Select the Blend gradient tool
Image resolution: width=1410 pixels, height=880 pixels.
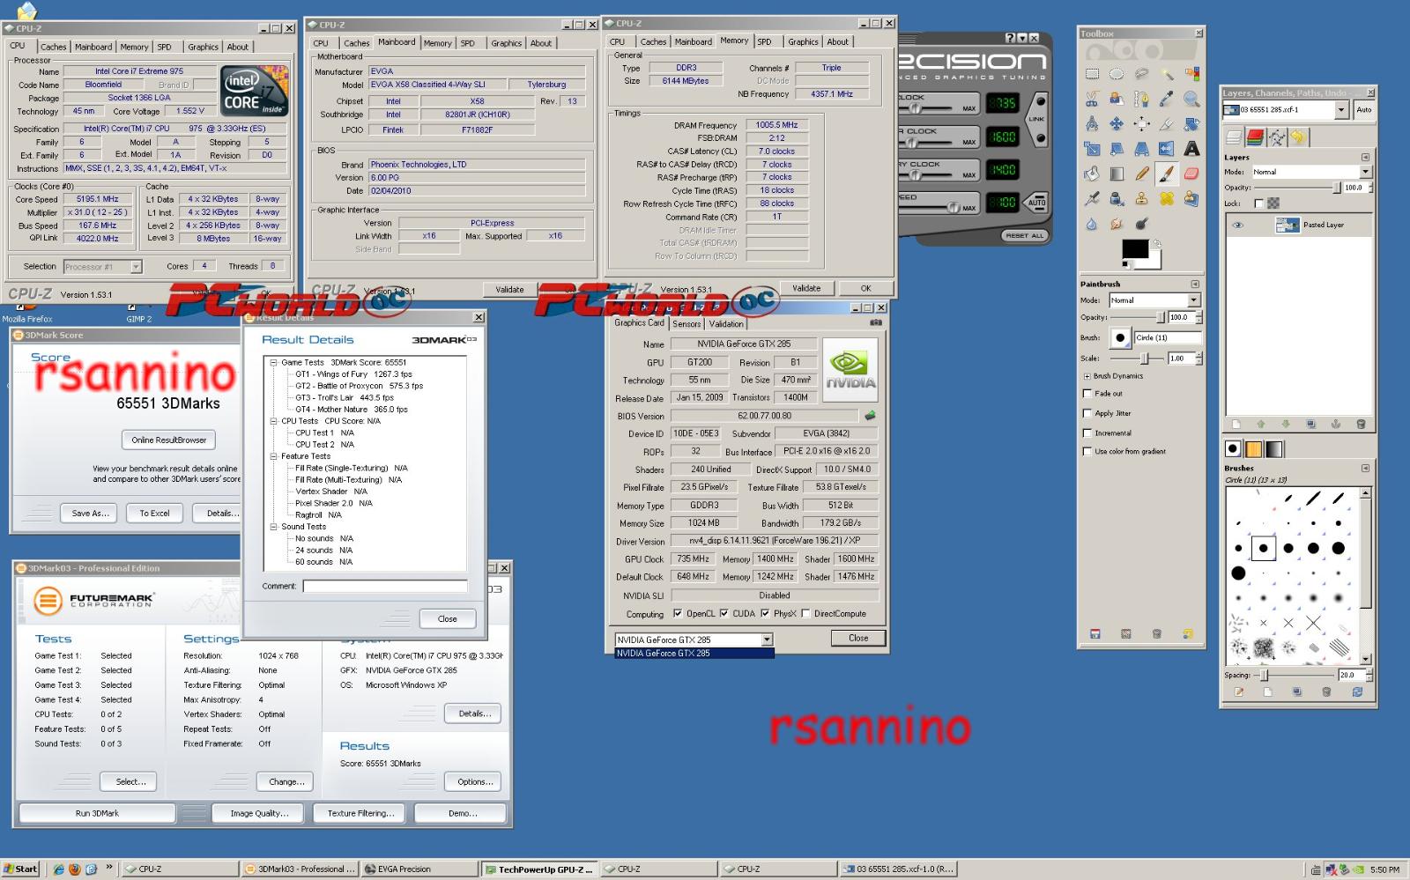point(1117,174)
